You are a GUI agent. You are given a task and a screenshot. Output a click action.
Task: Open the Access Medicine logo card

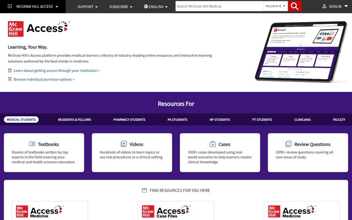50,211
